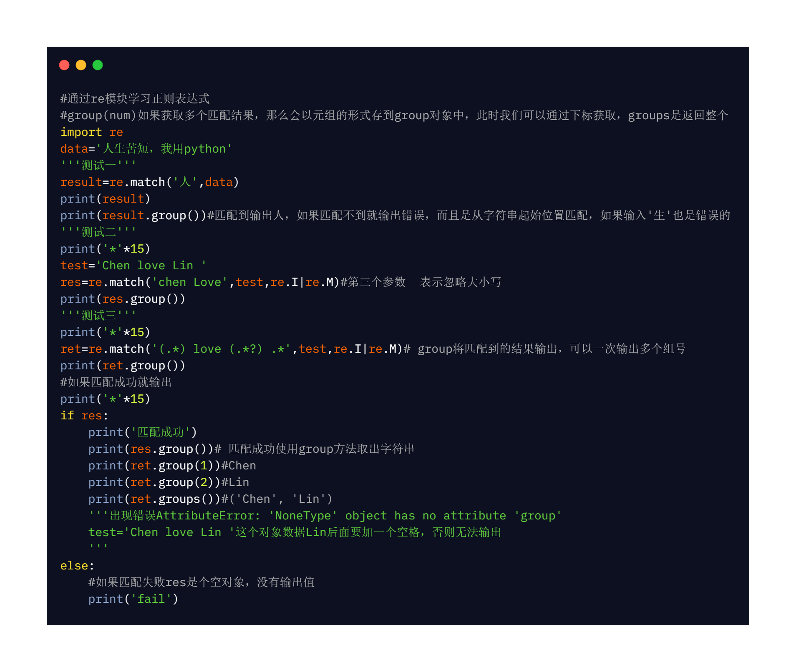Click the yellow minimize dot
The image size is (796, 672).
pyautogui.click(x=81, y=65)
